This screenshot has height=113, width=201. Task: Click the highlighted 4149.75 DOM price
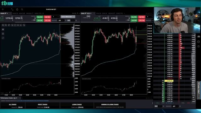click(x=169, y=81)
